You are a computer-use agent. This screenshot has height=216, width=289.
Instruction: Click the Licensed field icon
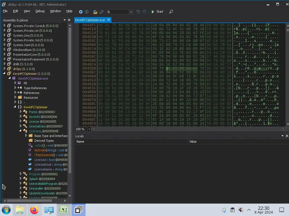[x=30, y=159]
